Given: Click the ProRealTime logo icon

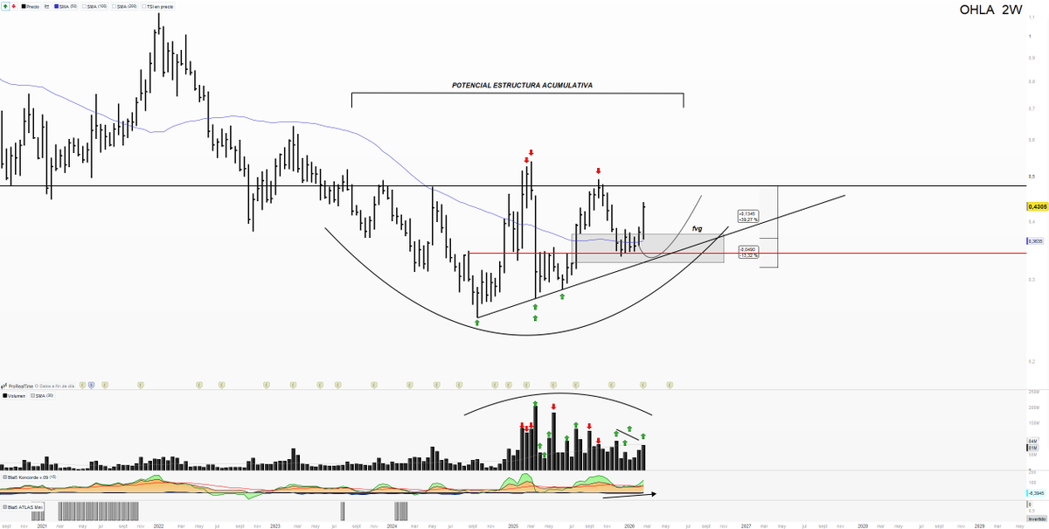Looking at the screenshot, I should coord(4,386).
